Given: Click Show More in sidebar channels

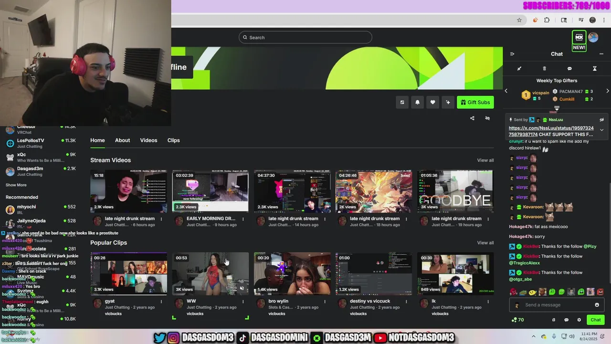Looking at the screenshot, I should click(16, 185).
